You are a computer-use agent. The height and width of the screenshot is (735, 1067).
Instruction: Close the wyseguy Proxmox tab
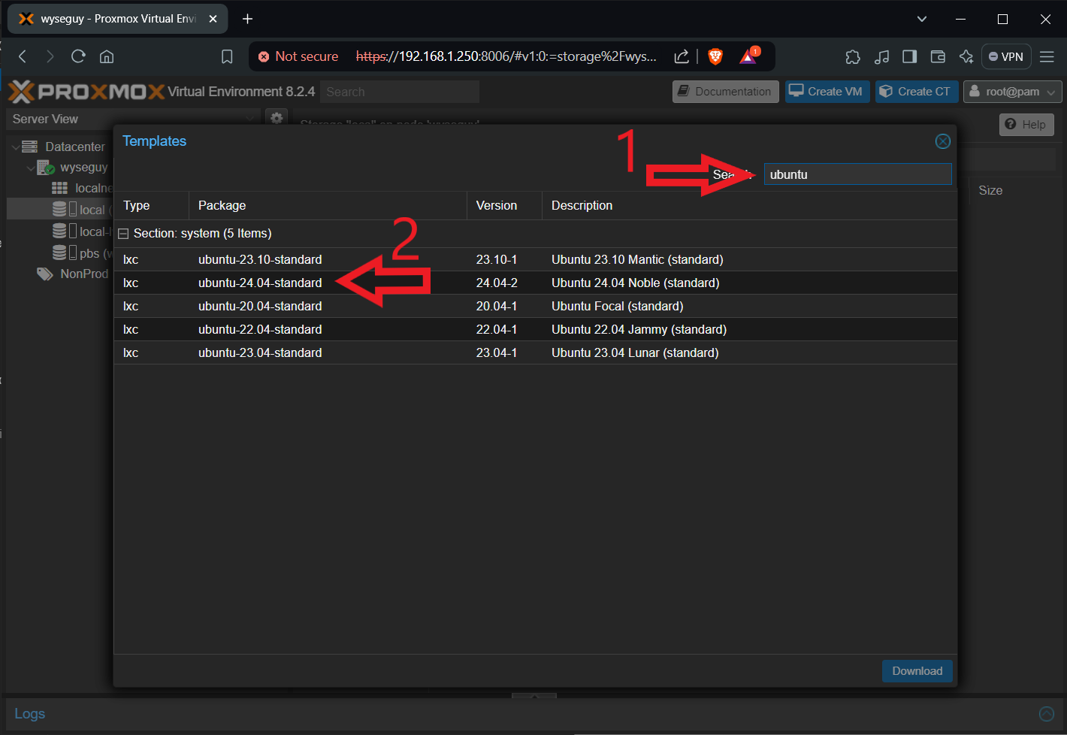213,19
